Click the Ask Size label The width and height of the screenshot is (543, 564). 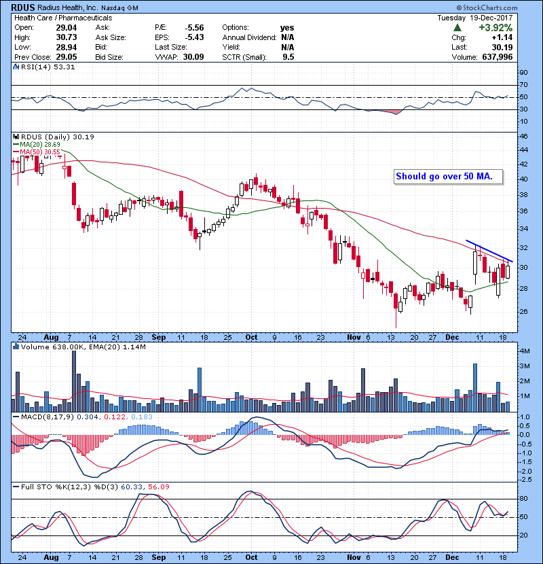point(111,37)
